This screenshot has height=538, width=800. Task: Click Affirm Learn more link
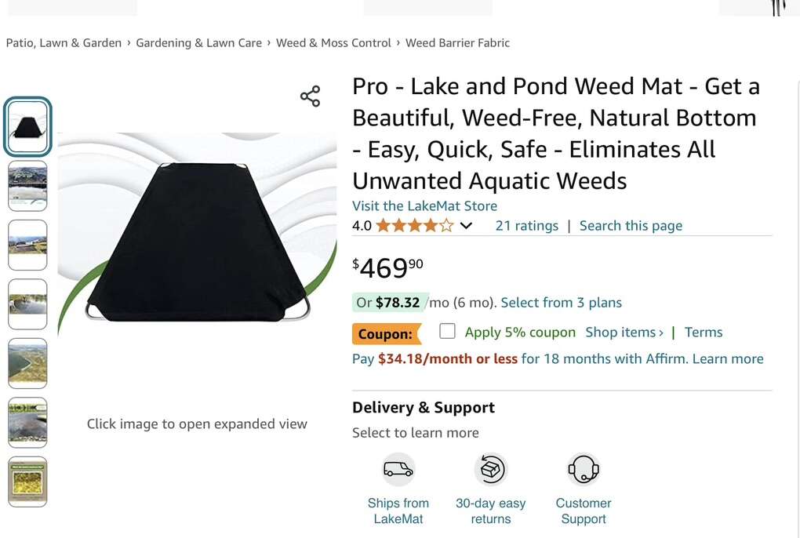(x=727, y=359)
